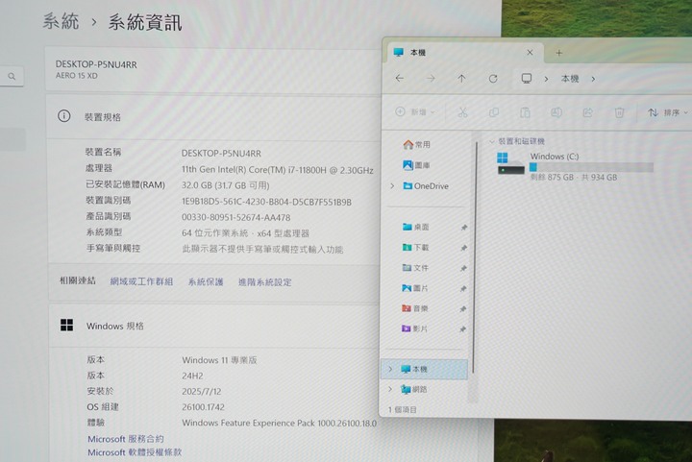Select the Windows (C:) drive

click(x=574, y=166)
